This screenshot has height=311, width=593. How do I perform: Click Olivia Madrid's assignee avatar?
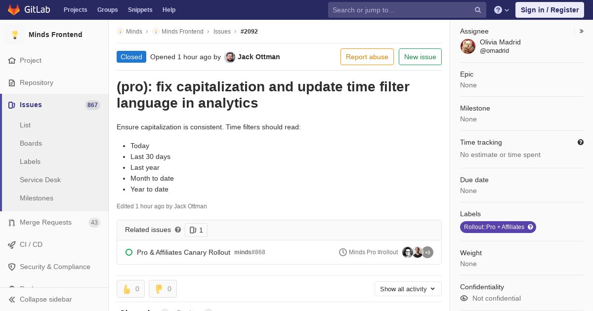tap(468, 46)
